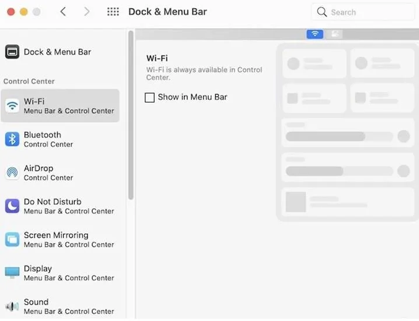Go forward with the right arrow

86,12
